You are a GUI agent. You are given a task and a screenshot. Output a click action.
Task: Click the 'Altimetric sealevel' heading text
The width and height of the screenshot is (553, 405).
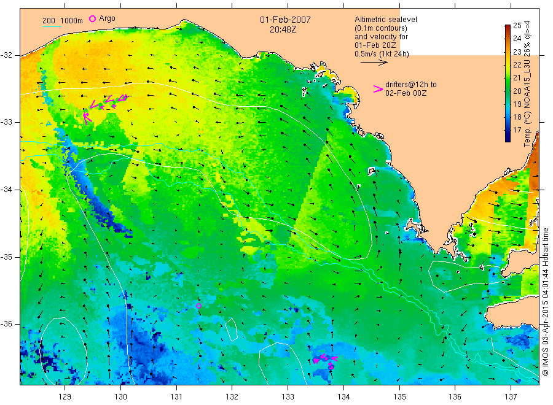(x=385, y=20)
